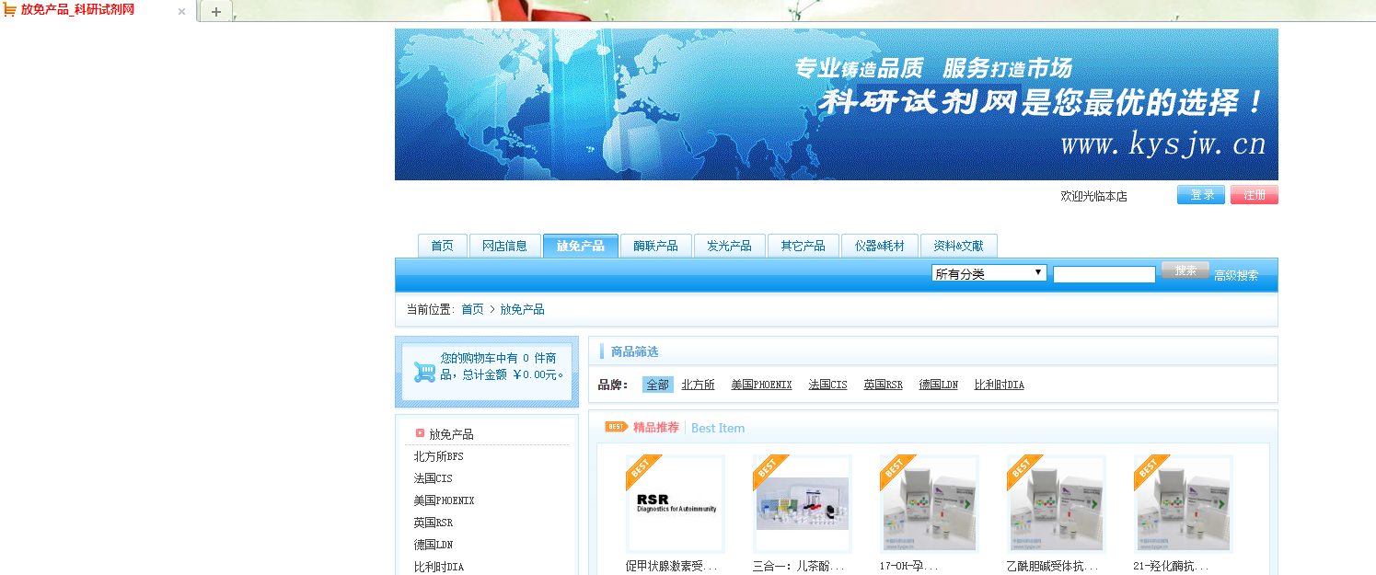The image size is (1376, 575).
Task: Open the 21-羟化酶抗 product image
Action: (x=1183, y=504)
